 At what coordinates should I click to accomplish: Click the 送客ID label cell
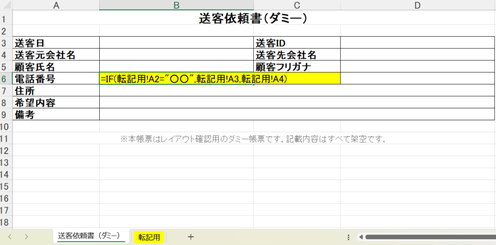pyautogui.click(x=296, y=43)
